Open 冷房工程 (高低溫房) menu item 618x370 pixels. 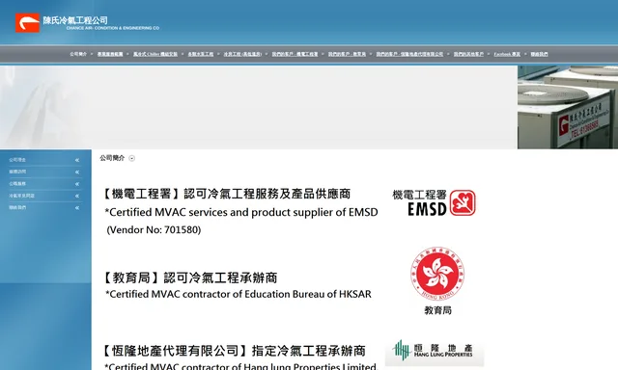click(x=242, y=54)
